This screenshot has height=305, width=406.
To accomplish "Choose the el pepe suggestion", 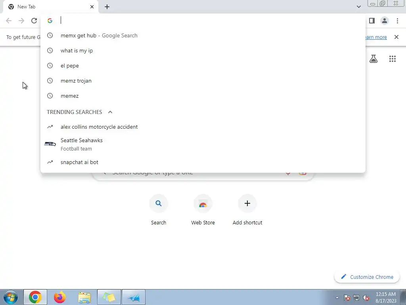I will 203,66.
